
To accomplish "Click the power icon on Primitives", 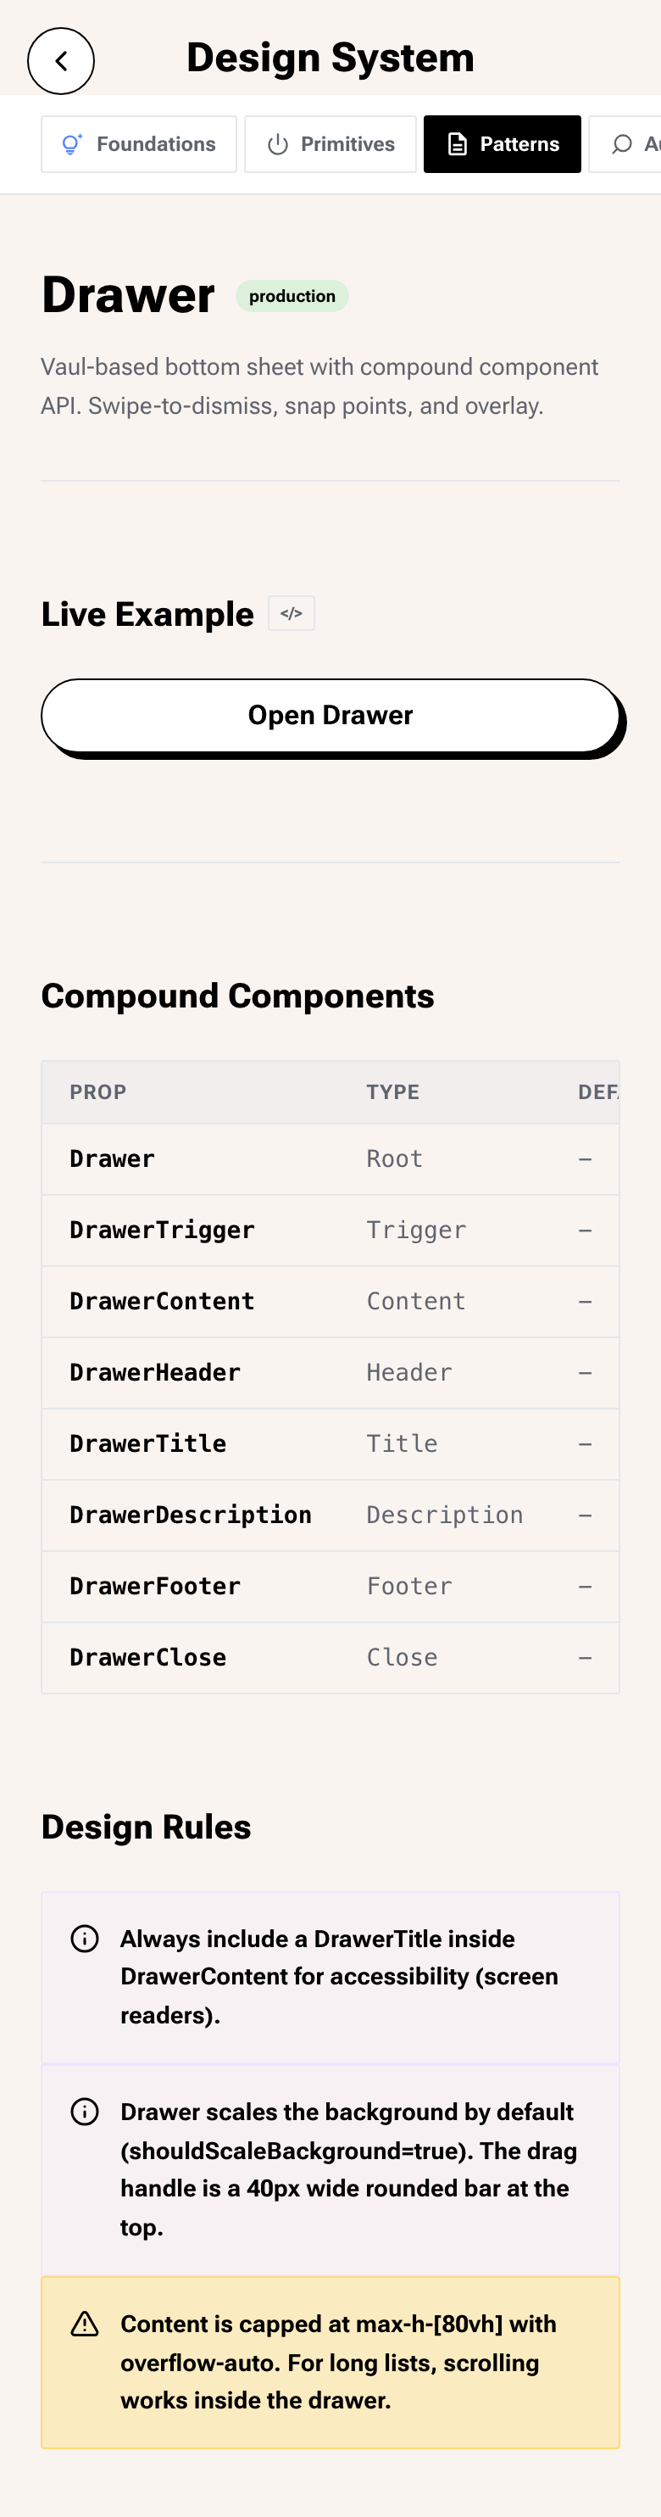I will point(277,145).
